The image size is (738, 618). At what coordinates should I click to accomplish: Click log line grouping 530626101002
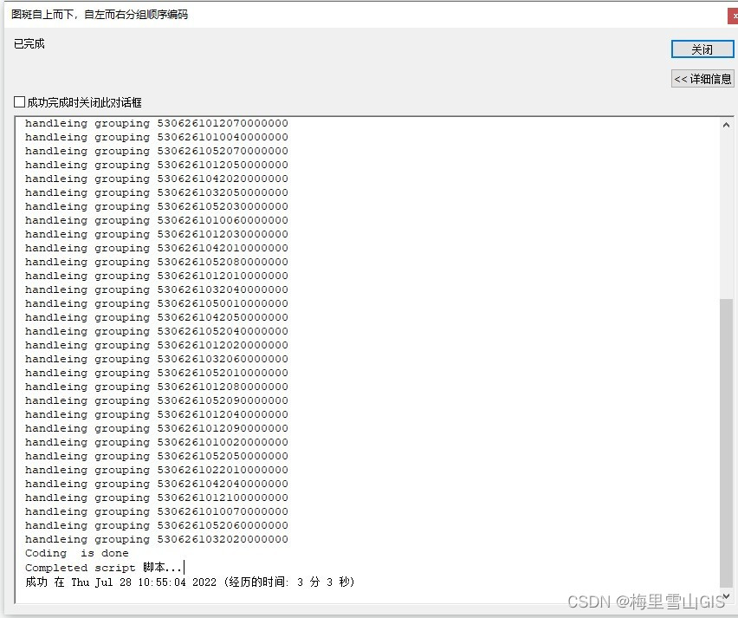[x=156, y=442]
